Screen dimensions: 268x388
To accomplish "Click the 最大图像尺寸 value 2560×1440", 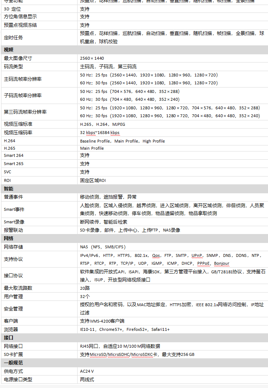I will [x=92, y=58].
